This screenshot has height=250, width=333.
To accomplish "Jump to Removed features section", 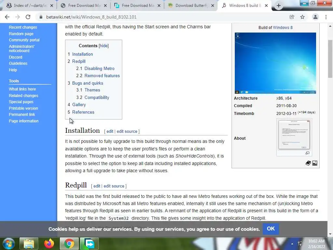I will click(x=102, y=76).
